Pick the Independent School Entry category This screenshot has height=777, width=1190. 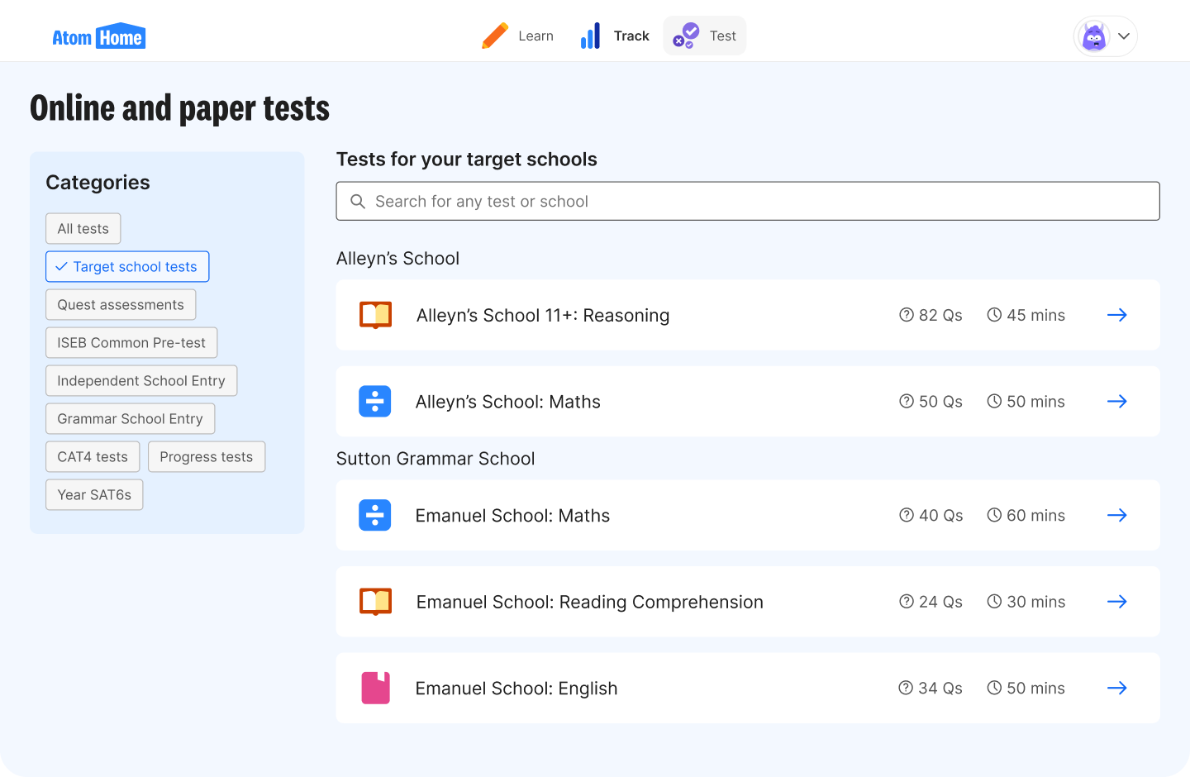[x=141, y=381]
